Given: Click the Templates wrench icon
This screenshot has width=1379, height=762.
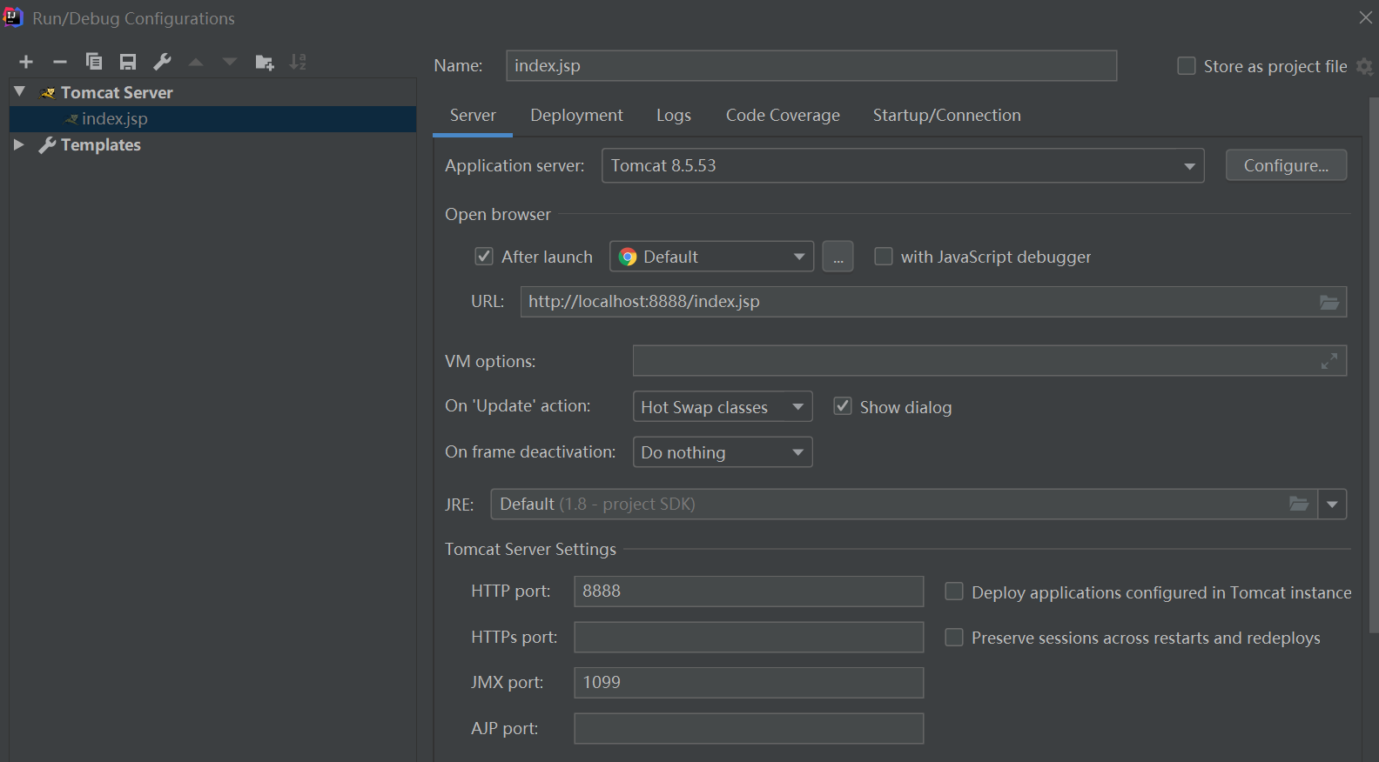Looking at the screenshot, I should pyautogui.click(x=48, y=145).
